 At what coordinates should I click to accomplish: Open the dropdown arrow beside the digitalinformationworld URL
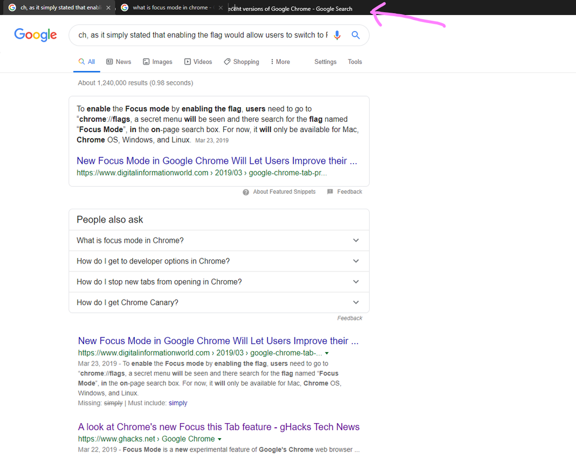pyautogui.click(x=327, y=353)
